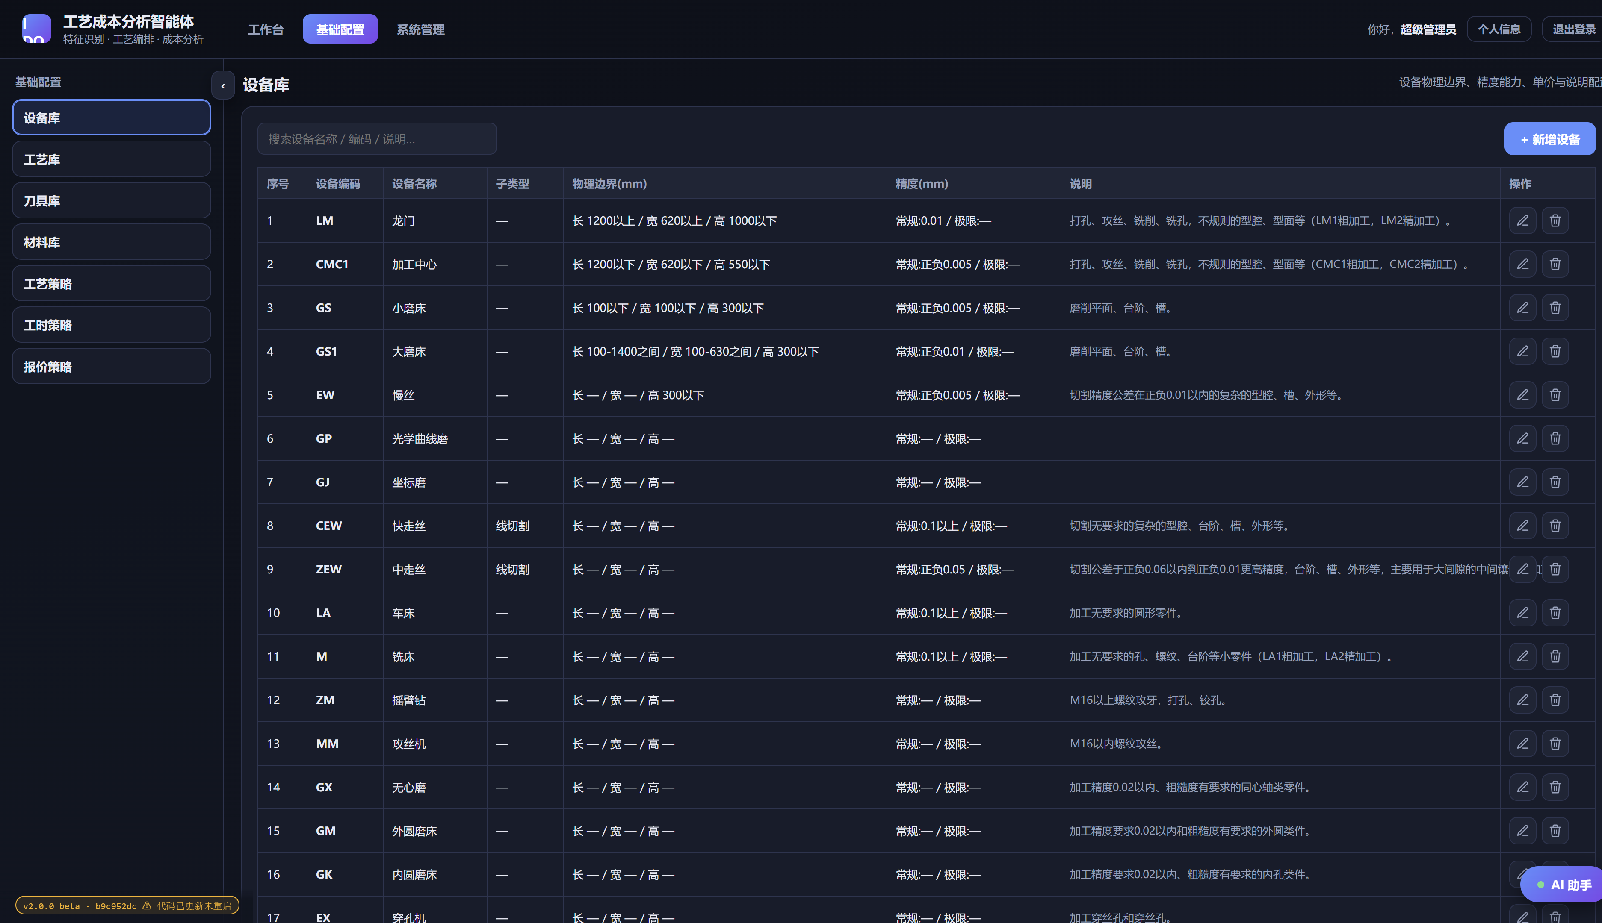The width and height of the screenshot is (1602, 923).
Task: Edit the LA 车床 row
Action: coord(1522,613)
